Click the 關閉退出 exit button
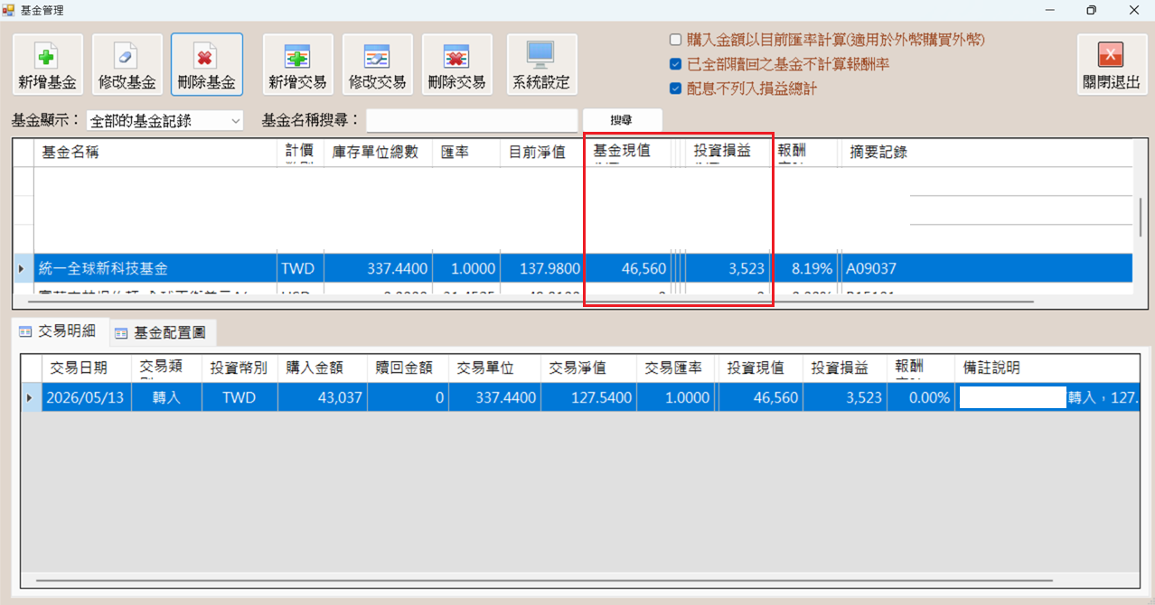The image size is (1155, 605). (x=1111, y=64)
